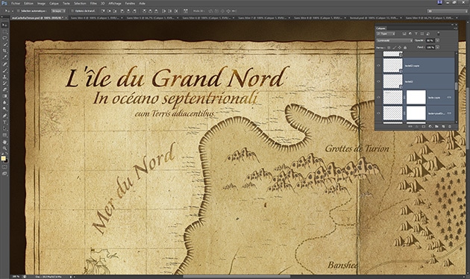Select the Crop tool
The height and width of the screenshot is (279, 470).
(4, 51)
